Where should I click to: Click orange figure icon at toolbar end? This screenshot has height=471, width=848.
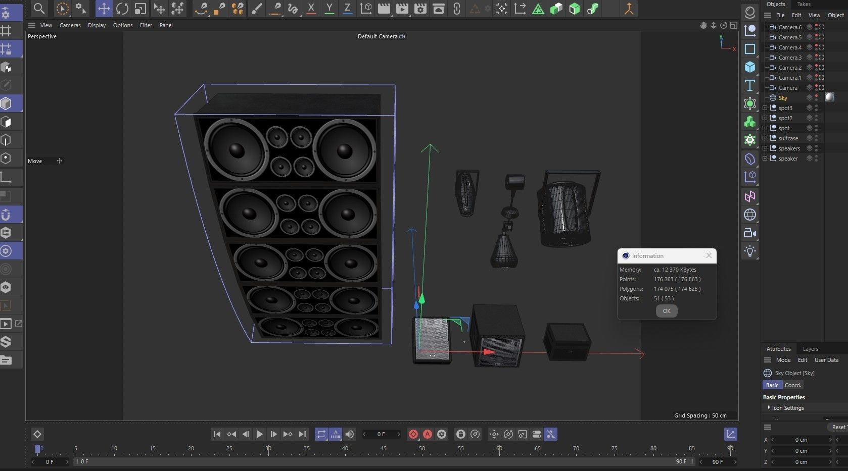click(629, 8)
